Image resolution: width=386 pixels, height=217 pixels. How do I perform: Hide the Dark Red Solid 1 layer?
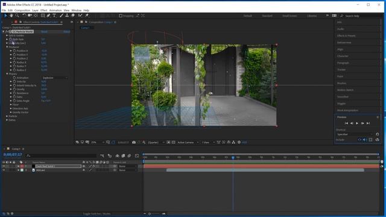[4, 166]
